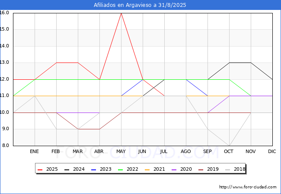
Task: Click the green 2022 legend swatch
Action: tap(121, 169)
